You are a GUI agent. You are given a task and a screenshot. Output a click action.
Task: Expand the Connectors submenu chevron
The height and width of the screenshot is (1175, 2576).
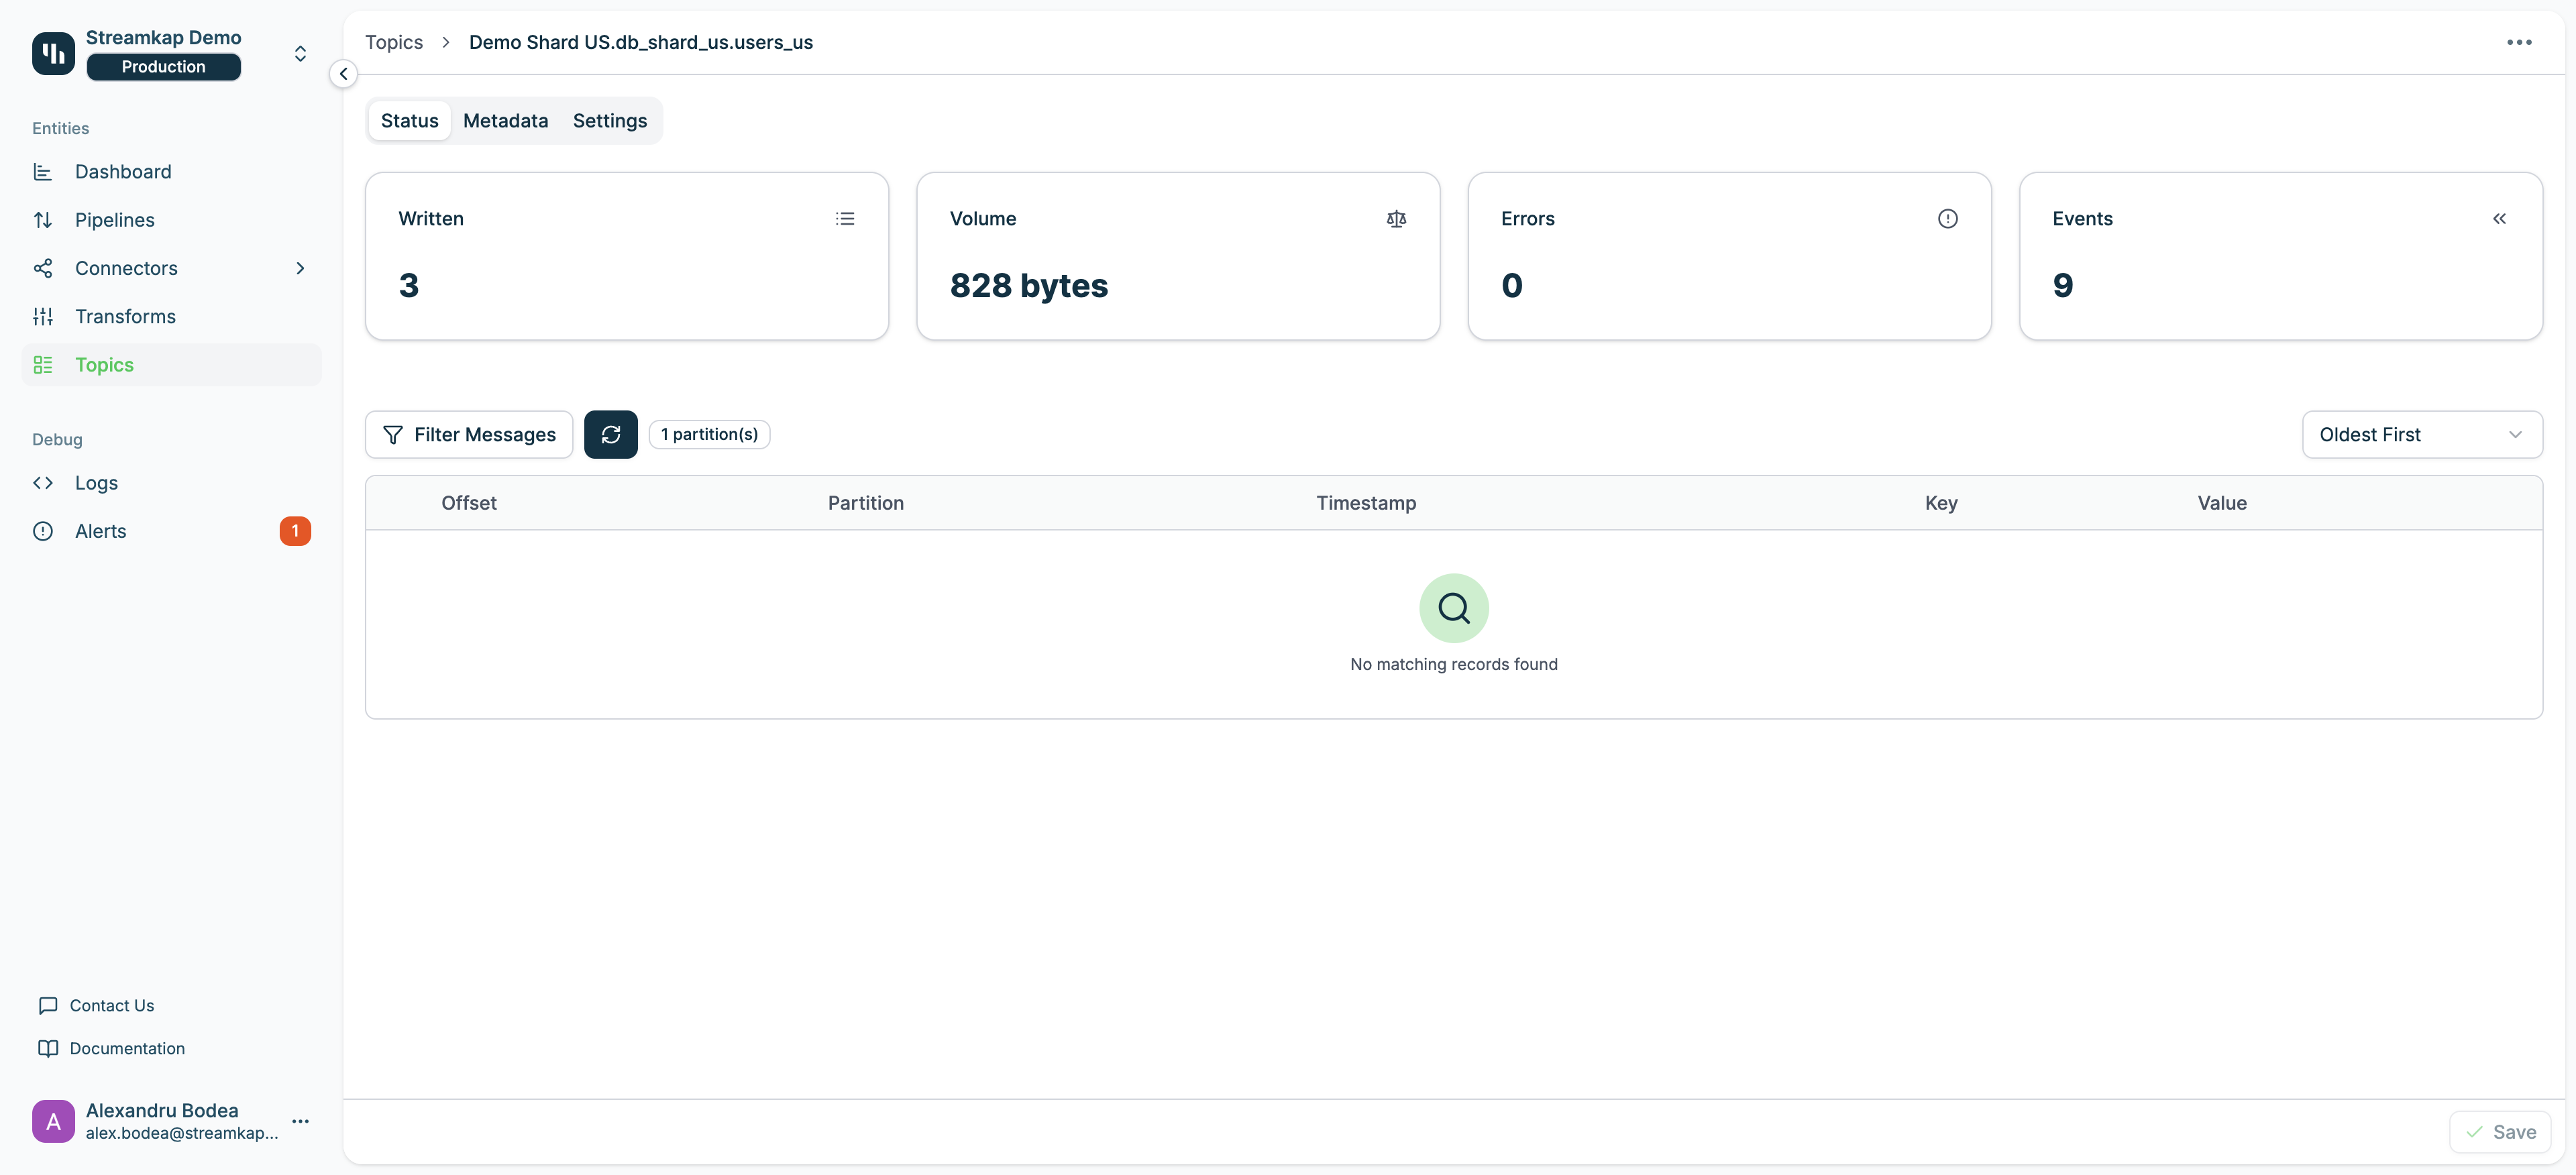pyautogui.click(x=300, y=268)
